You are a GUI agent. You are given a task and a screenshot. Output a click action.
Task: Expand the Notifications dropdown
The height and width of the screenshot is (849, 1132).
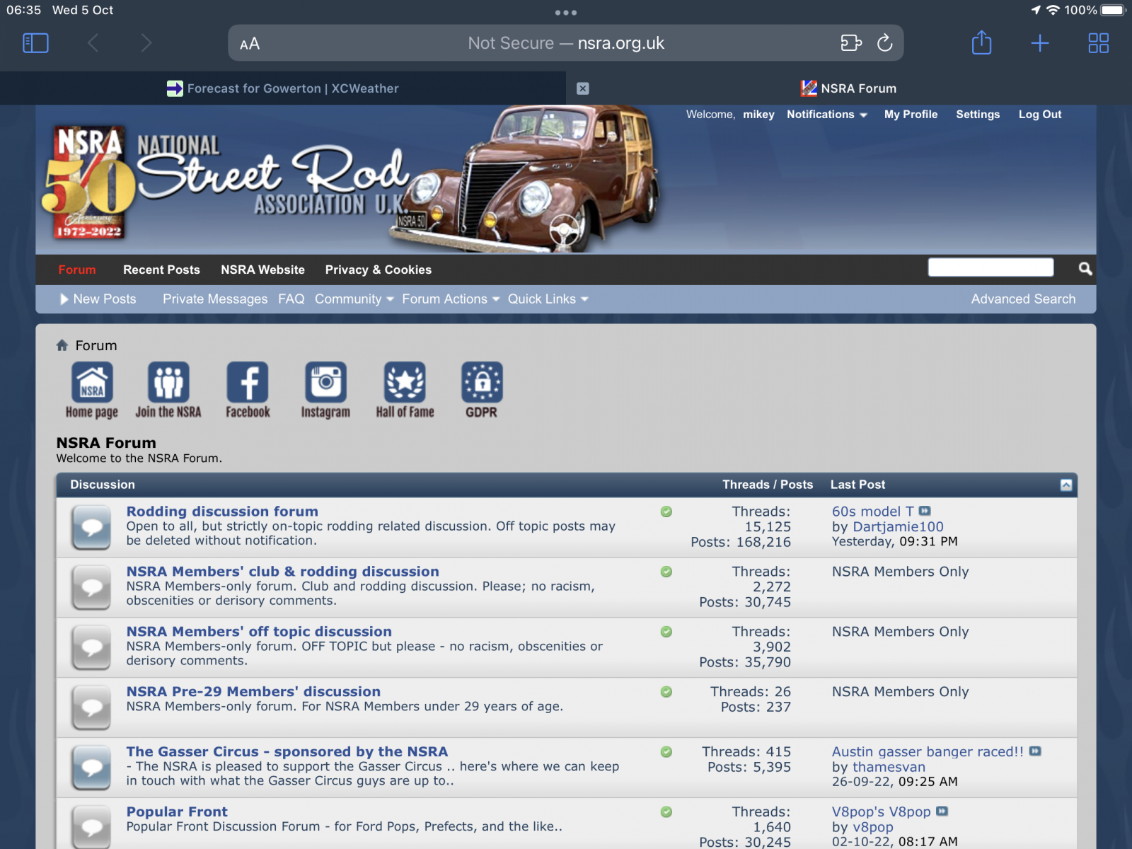pos(826,115)
